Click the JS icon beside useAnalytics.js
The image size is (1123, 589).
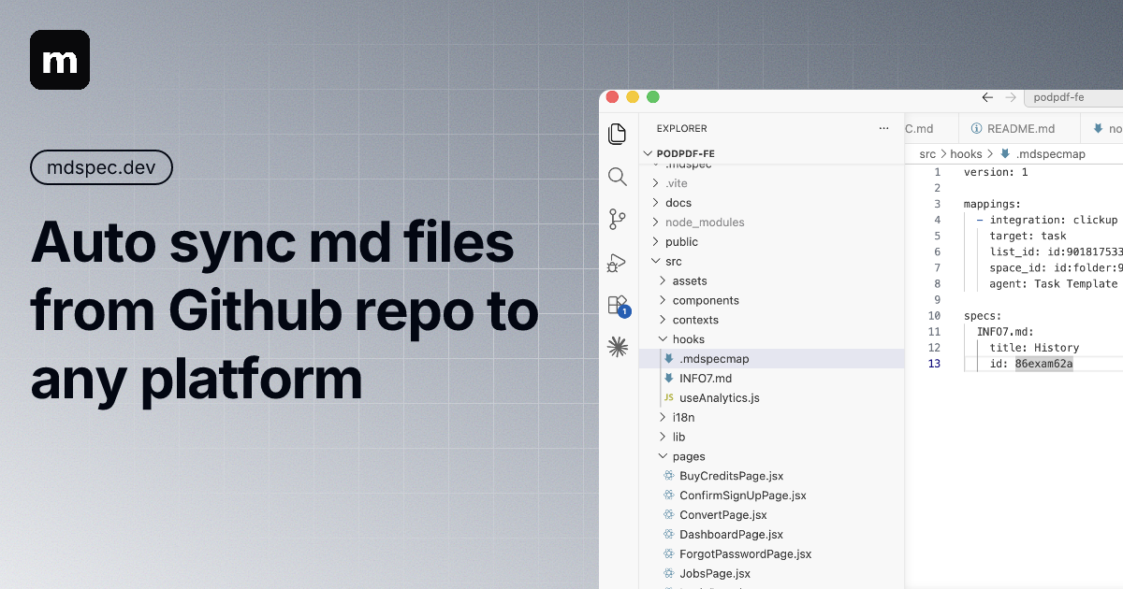(x=668, y=397)
